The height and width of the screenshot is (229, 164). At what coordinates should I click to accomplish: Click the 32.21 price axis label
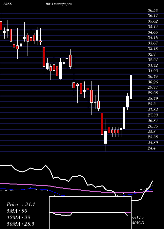coord(153,60)
